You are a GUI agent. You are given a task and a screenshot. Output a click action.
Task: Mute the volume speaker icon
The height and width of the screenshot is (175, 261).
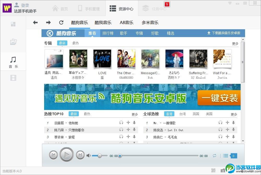coord(88,156)
